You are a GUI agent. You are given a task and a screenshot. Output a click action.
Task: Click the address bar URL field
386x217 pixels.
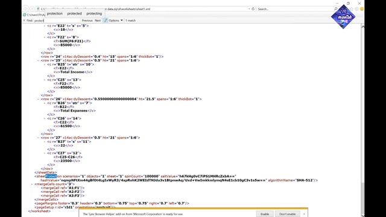[143, 9]
